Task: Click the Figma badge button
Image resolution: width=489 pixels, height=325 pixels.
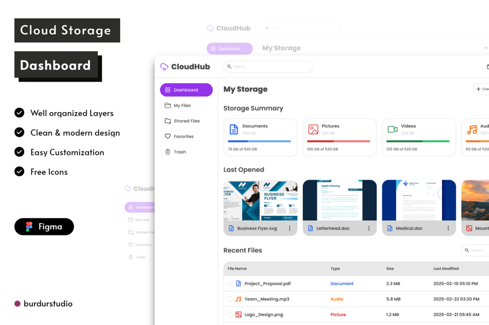Action: point(44,226)
